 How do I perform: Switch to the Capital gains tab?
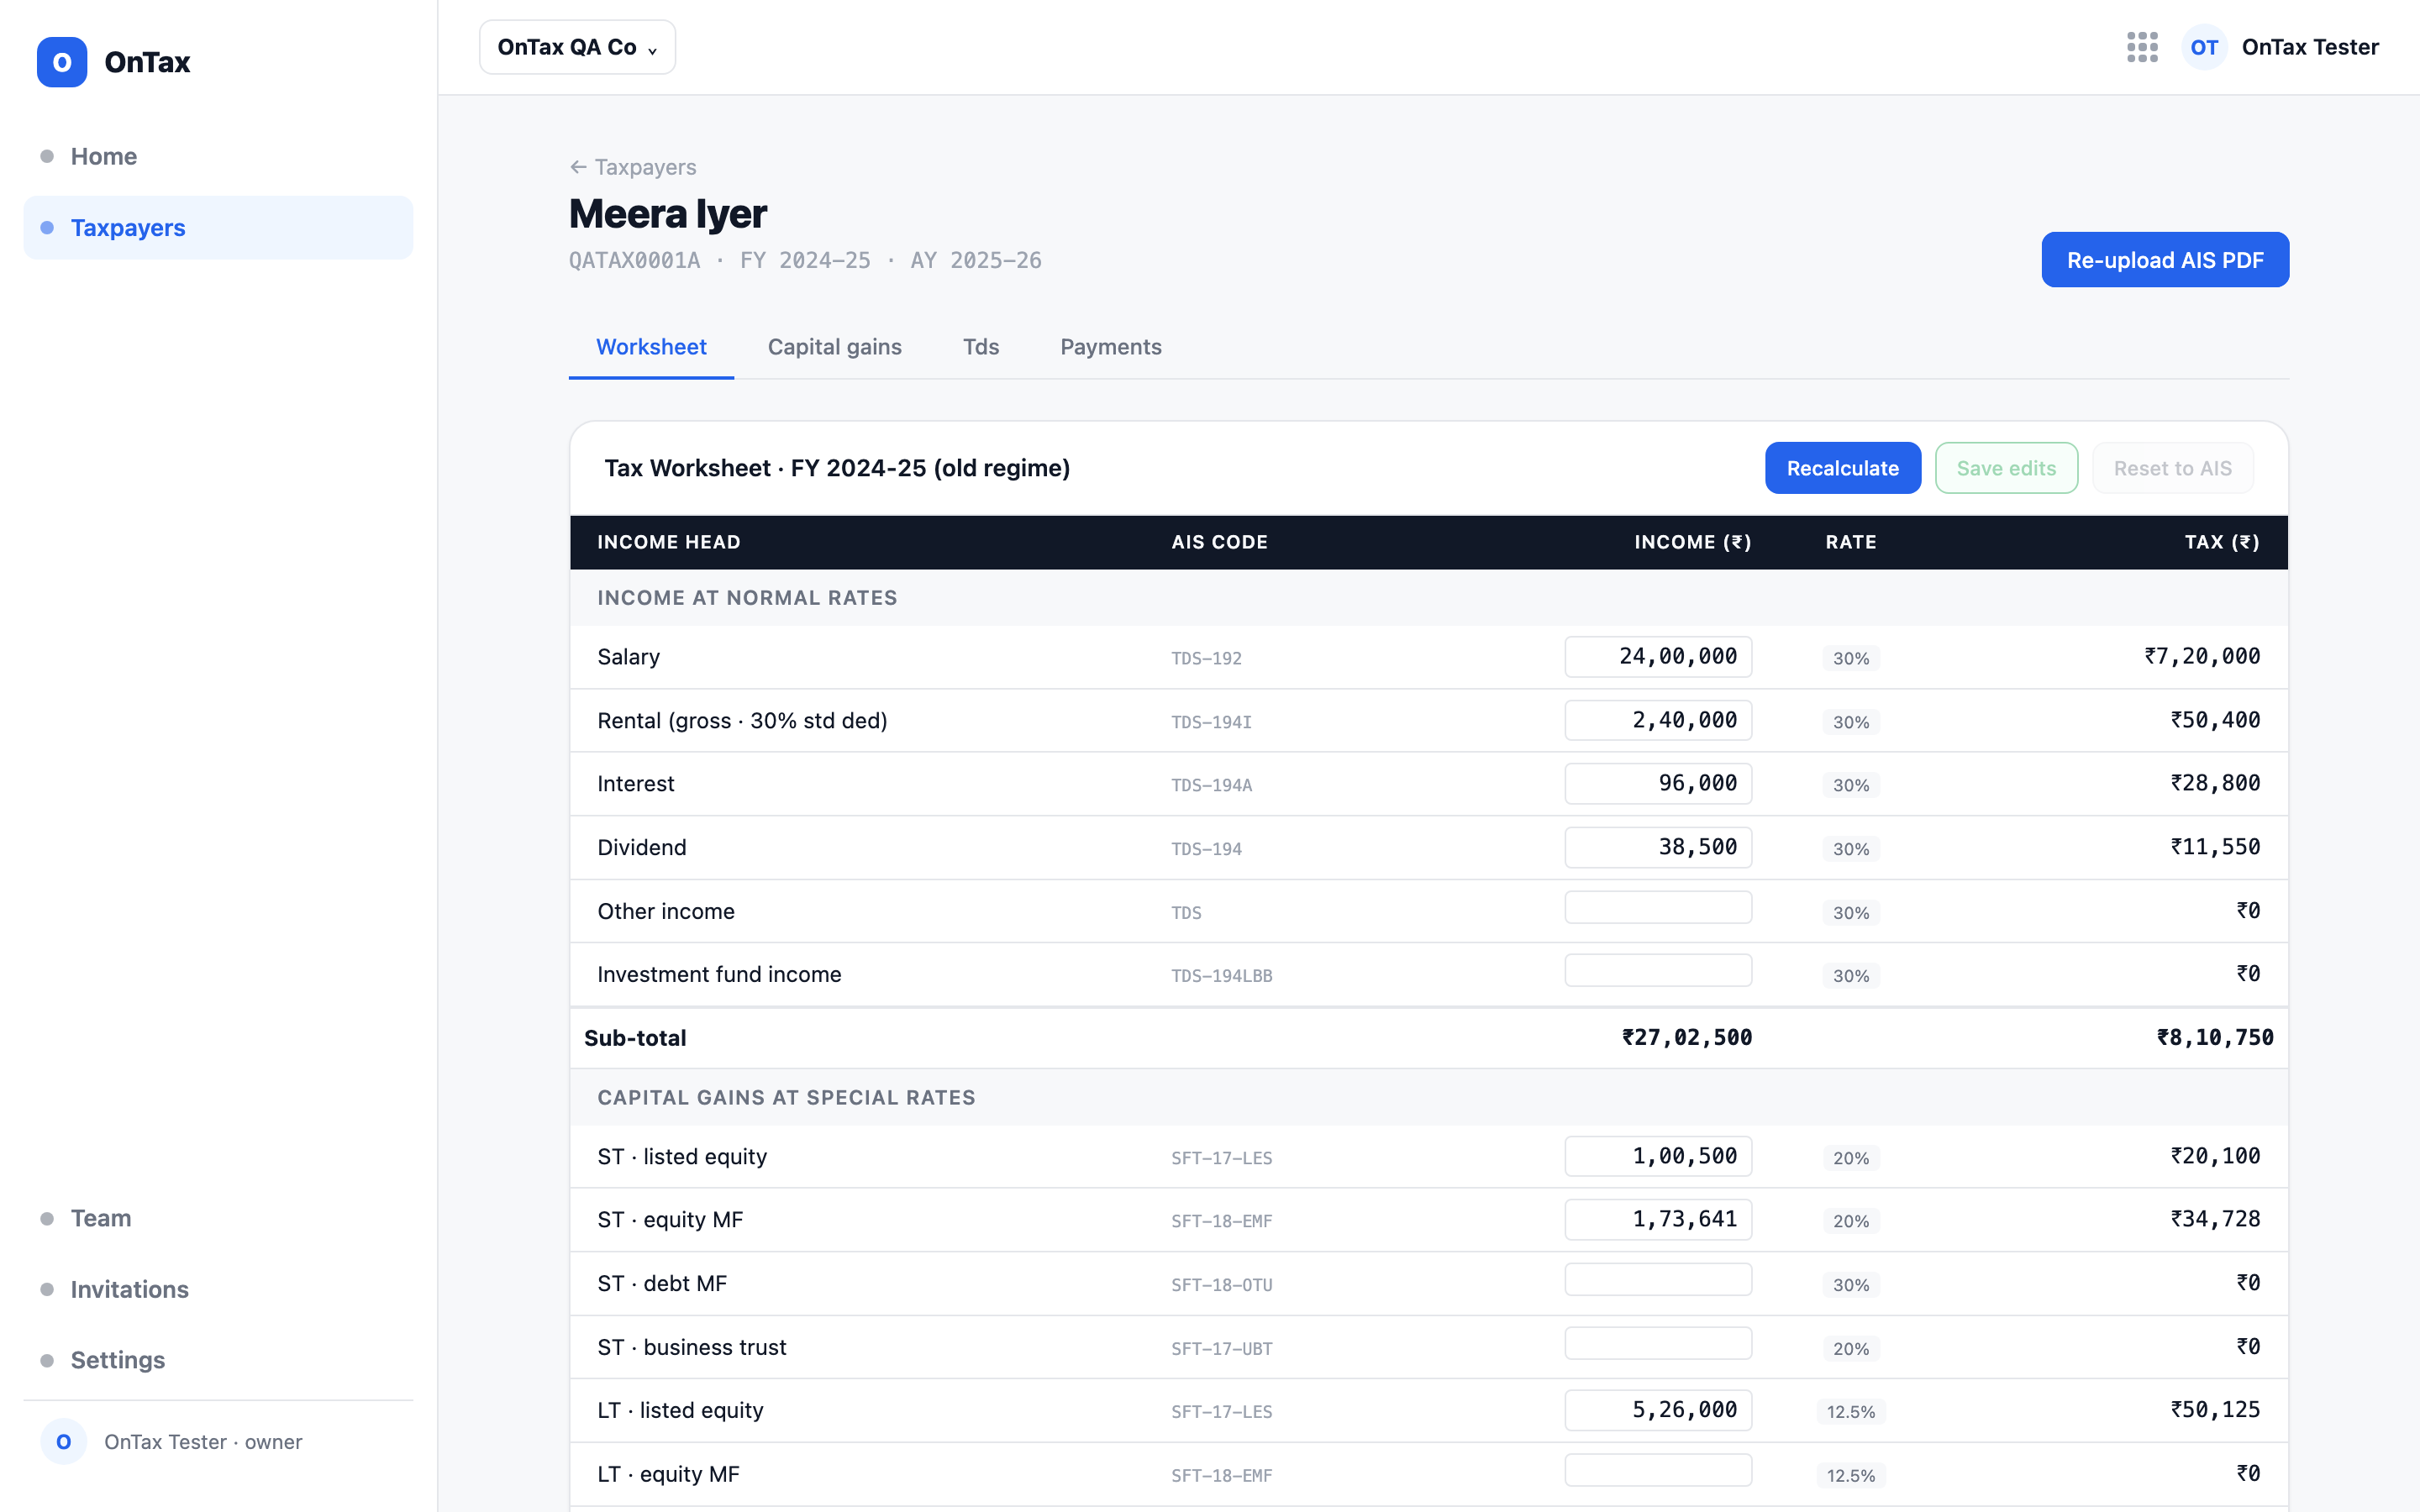[x=834, y=347]
